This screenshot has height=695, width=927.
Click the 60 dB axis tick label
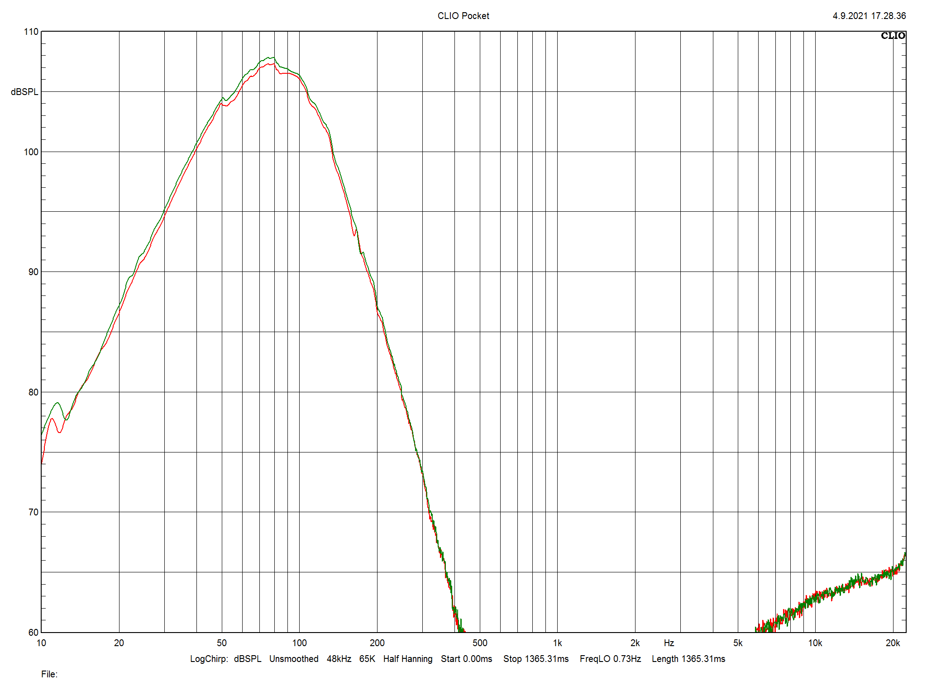click(x=33, y=633)
